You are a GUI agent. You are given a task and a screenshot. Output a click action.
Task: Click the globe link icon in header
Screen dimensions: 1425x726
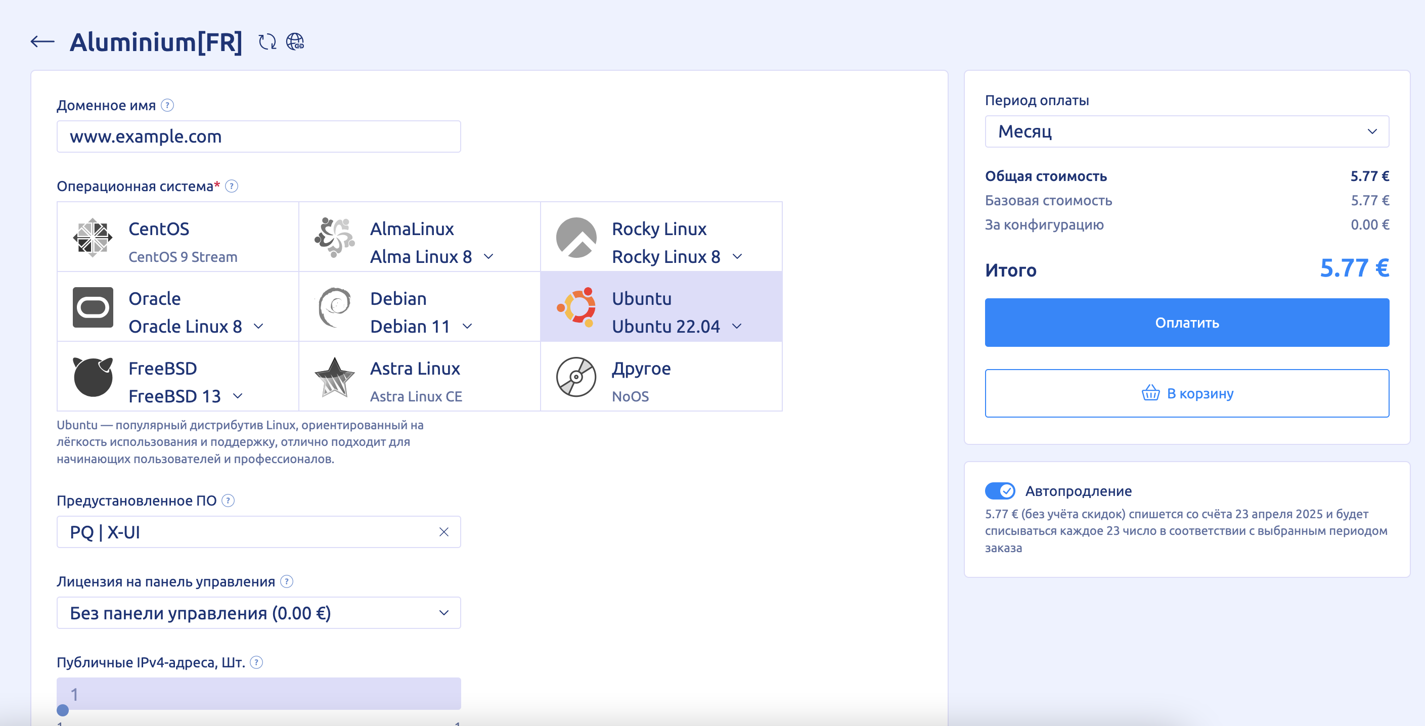[295, 41]
